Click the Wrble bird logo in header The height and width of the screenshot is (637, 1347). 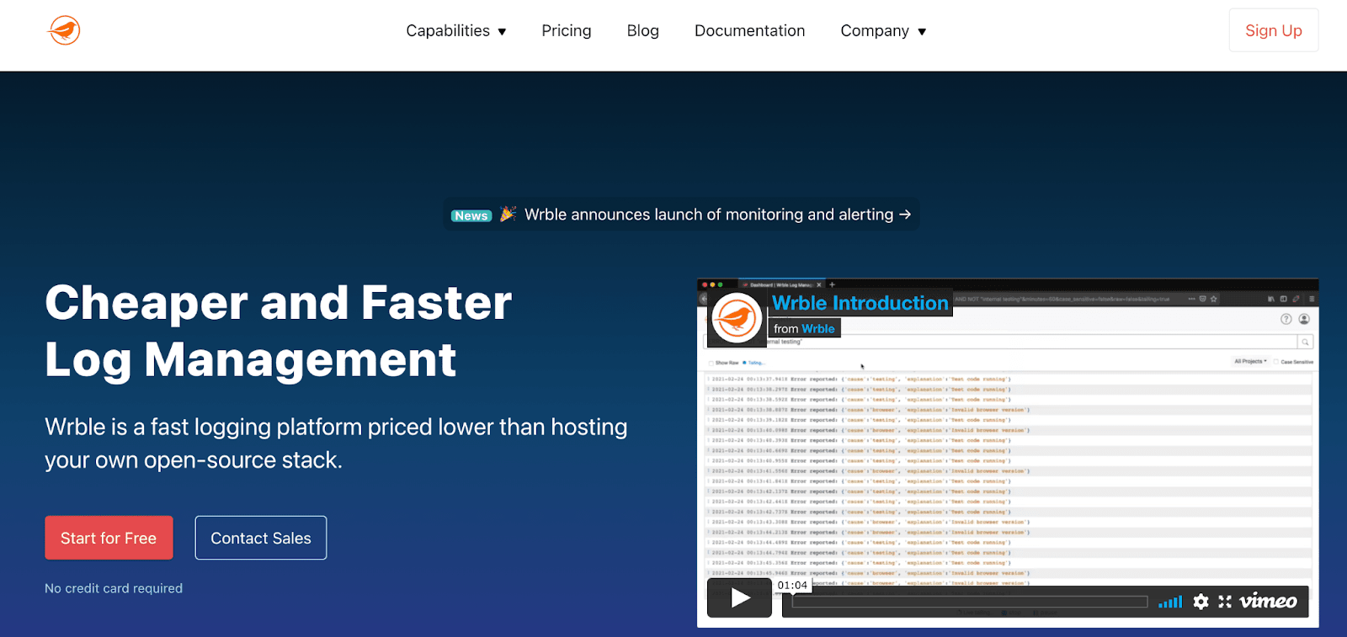[x=64, y=31]
